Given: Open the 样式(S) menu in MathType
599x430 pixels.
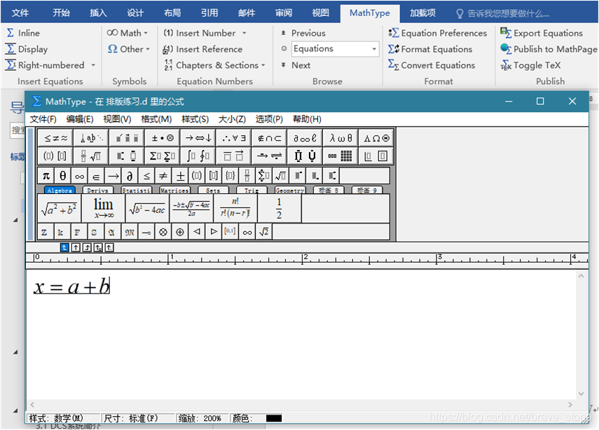Looking at the screenshot, I should (x=195, y=119).
